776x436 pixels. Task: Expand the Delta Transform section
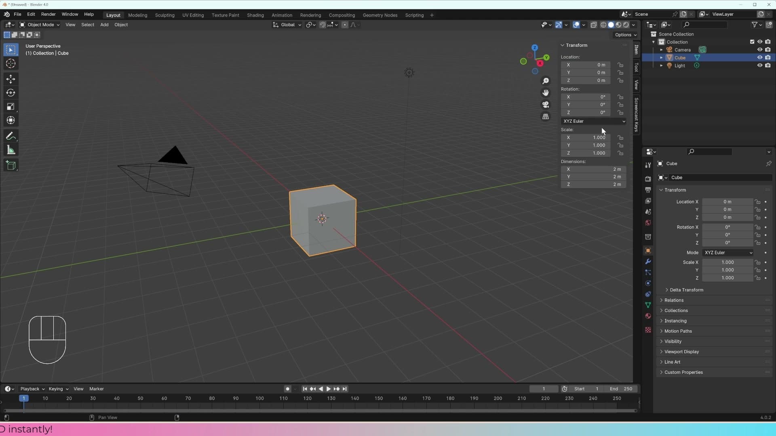686,290
